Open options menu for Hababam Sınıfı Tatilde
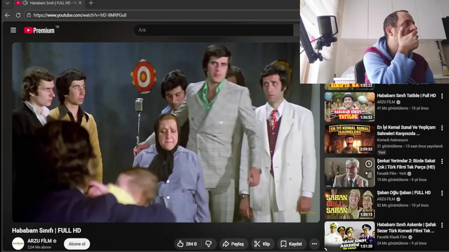The height and width of the screenshot is (252, 449). coord(442,96)
